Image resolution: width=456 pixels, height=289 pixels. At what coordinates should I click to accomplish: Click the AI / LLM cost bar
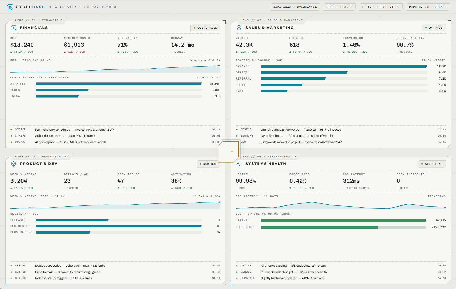(x=119, y=84)
